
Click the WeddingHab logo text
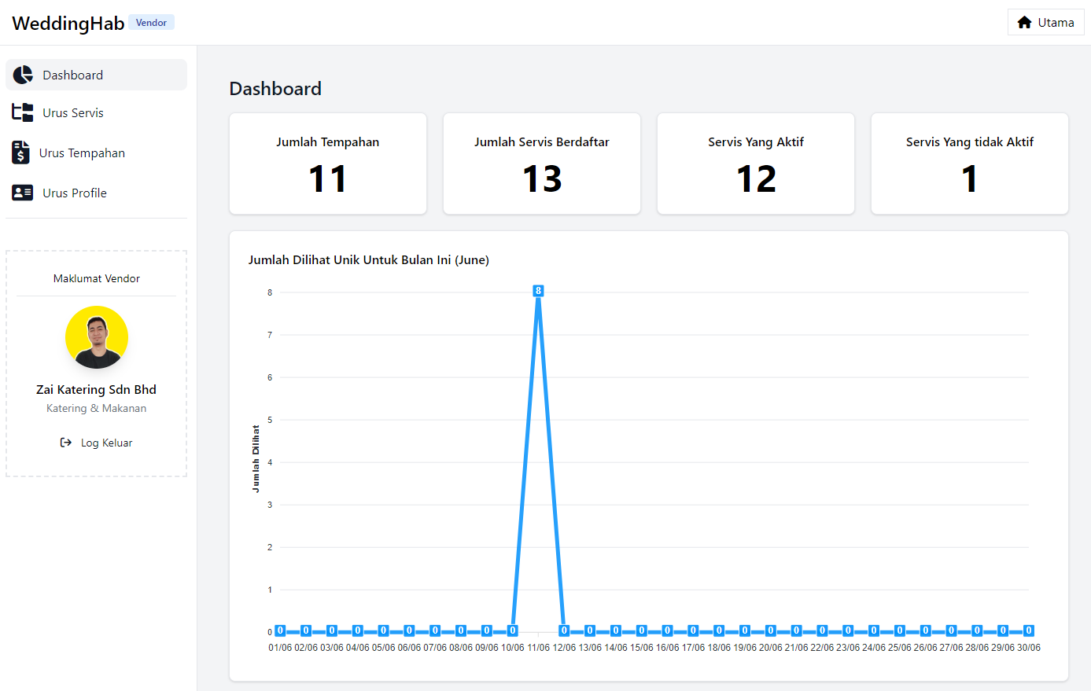(68, 23)
